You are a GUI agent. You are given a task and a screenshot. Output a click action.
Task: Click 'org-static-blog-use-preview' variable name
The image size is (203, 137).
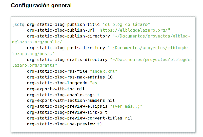(61, 124)
